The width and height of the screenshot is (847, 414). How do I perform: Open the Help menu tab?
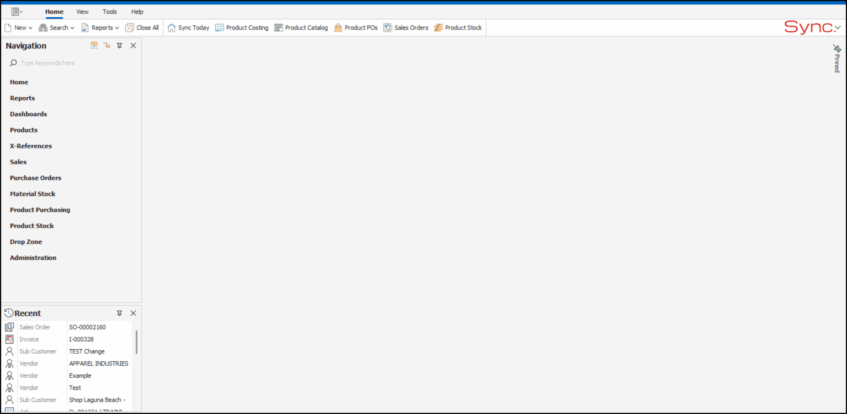(x=137, y=12)
